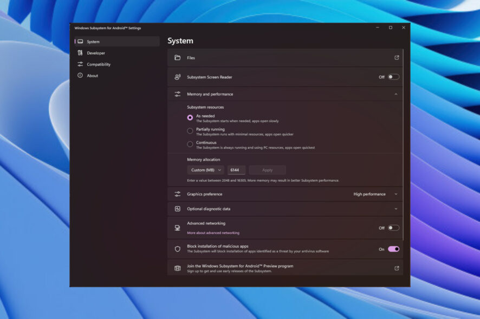
Task: Click the Apply button for memory allocation
Action: (267, 170)
